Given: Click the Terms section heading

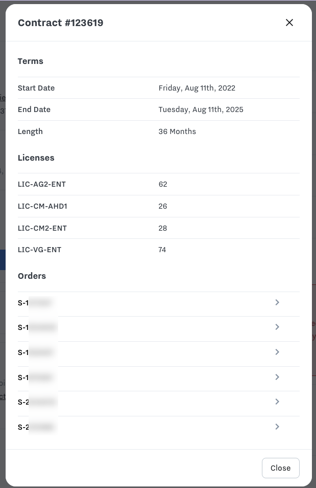Looking at the screenshot, I should coord(31,61).
